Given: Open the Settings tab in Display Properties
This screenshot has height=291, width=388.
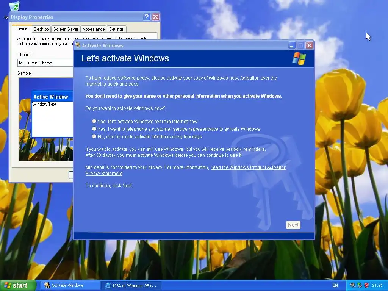Looking at the screenshot, I should point(116,29).
